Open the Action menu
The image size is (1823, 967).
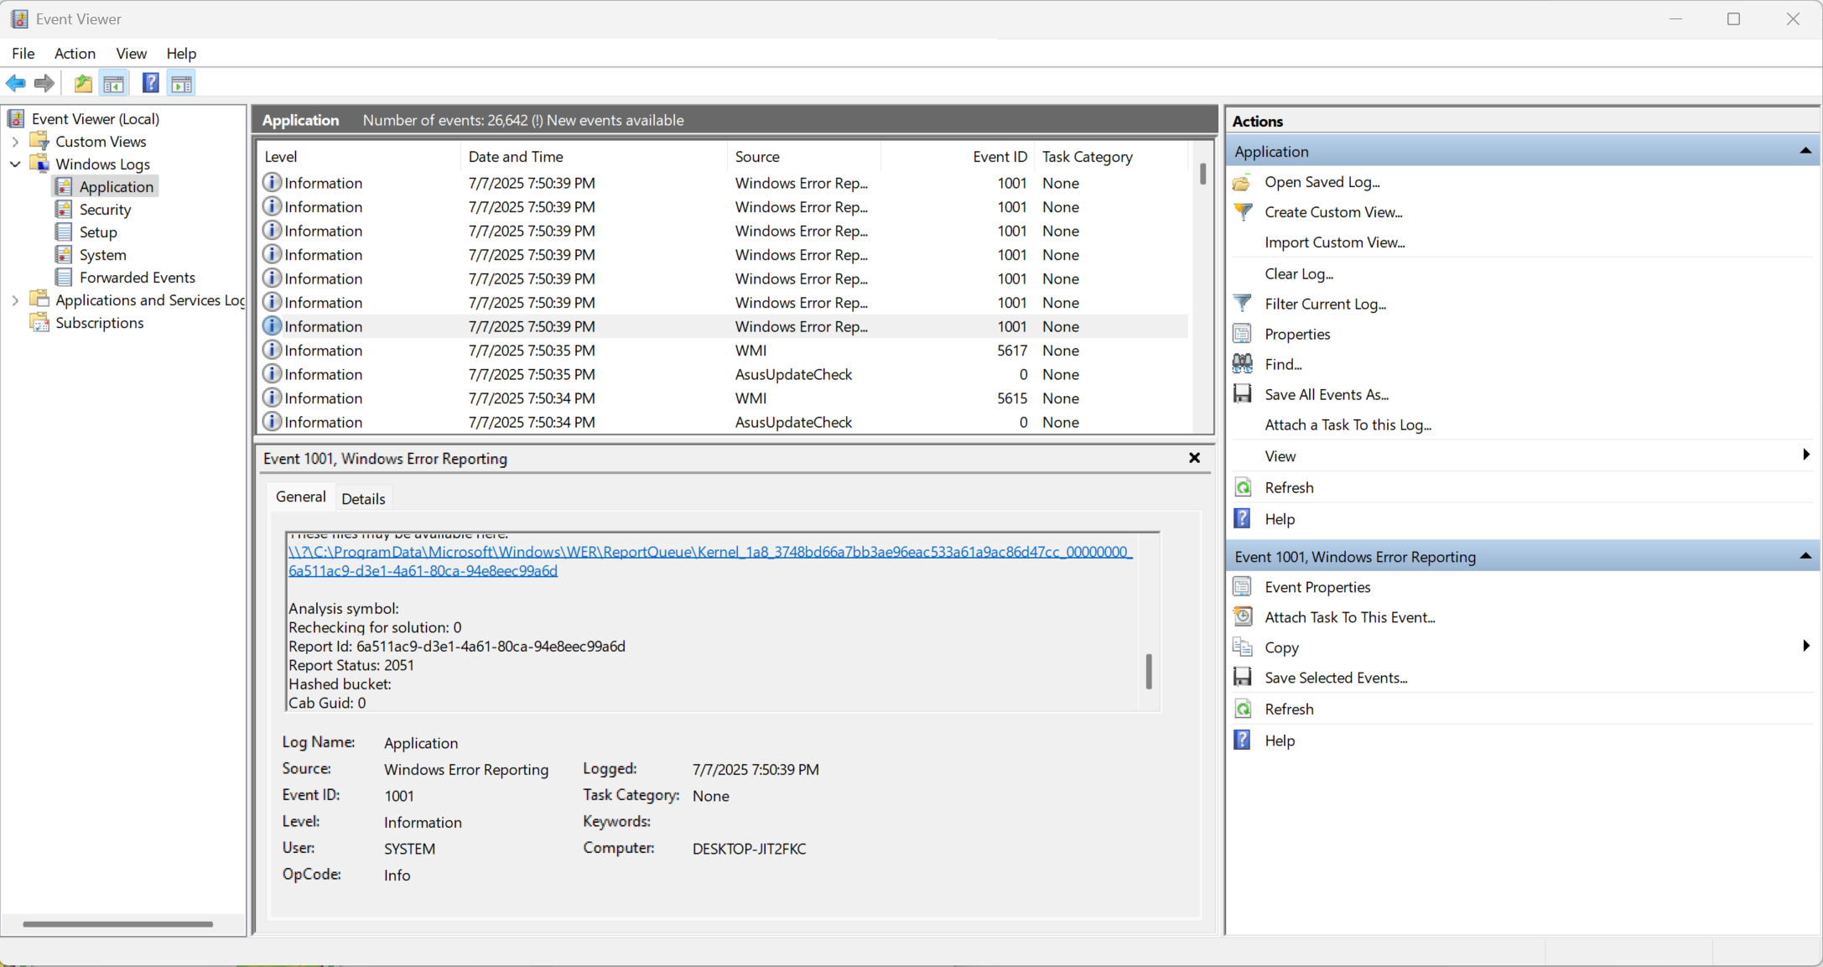[75, 53]
